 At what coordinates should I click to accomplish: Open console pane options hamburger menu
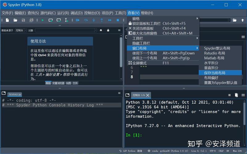click(x=243, y=95)
